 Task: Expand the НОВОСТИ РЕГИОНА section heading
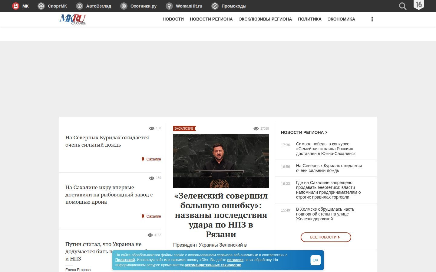304,132
